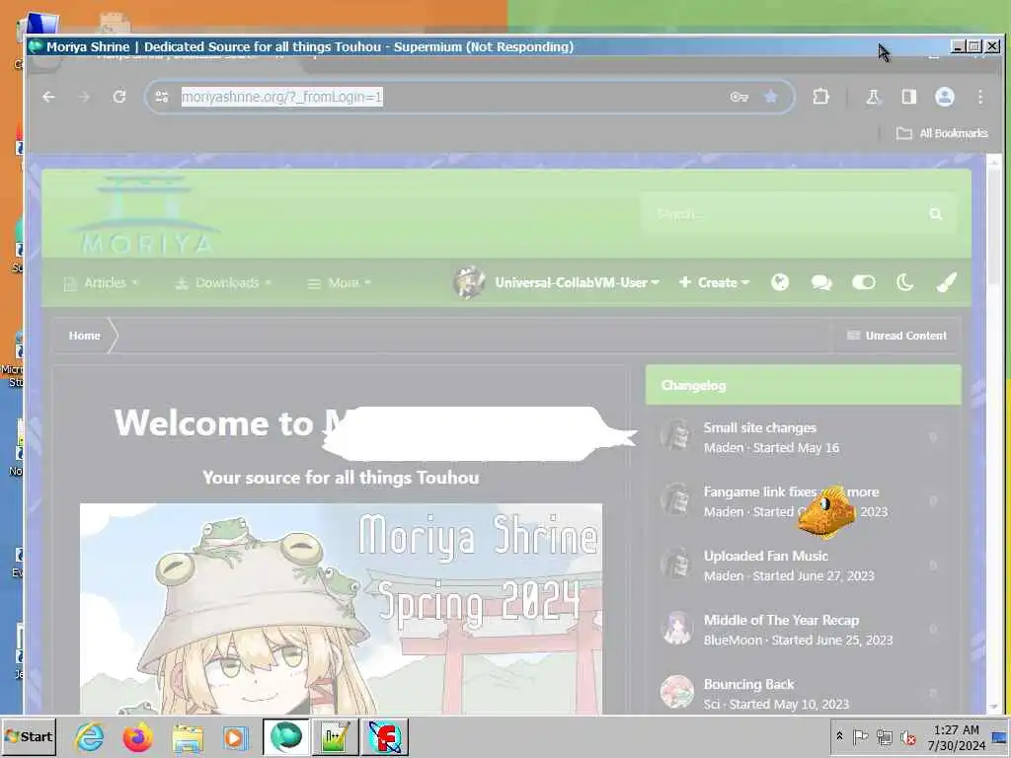Click the Moriya logo
Image resolution: width=1011 pixels, height=758 pixels.
145,214
